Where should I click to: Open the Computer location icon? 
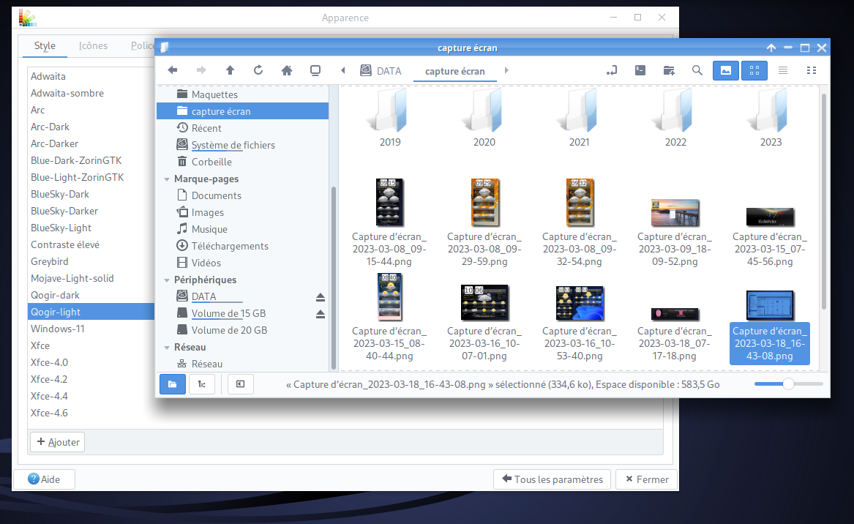[315, 70]
